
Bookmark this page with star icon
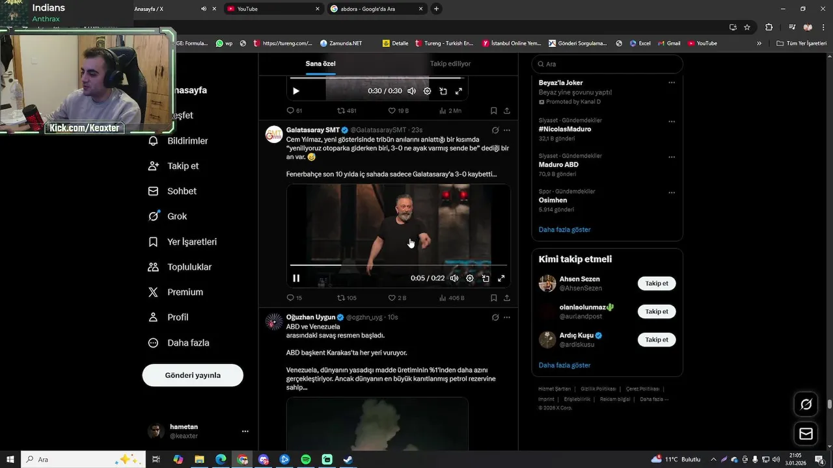click(x=747, y=27)
